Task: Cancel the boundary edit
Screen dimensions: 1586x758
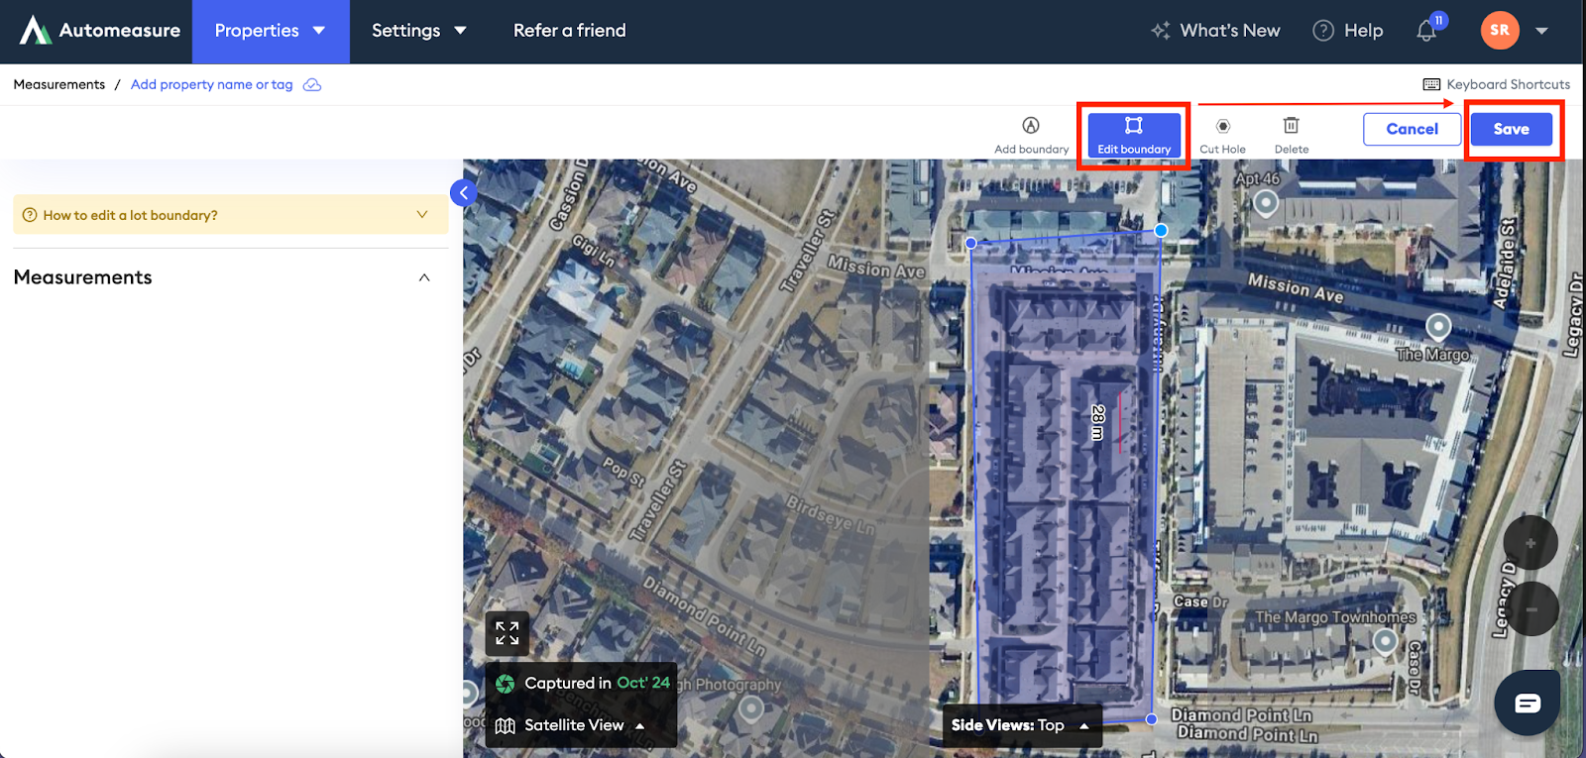Action: (x=1412, y=129)
